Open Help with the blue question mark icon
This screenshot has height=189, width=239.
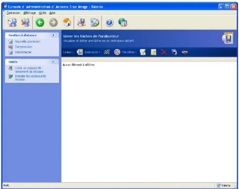(x=109, y=23)
